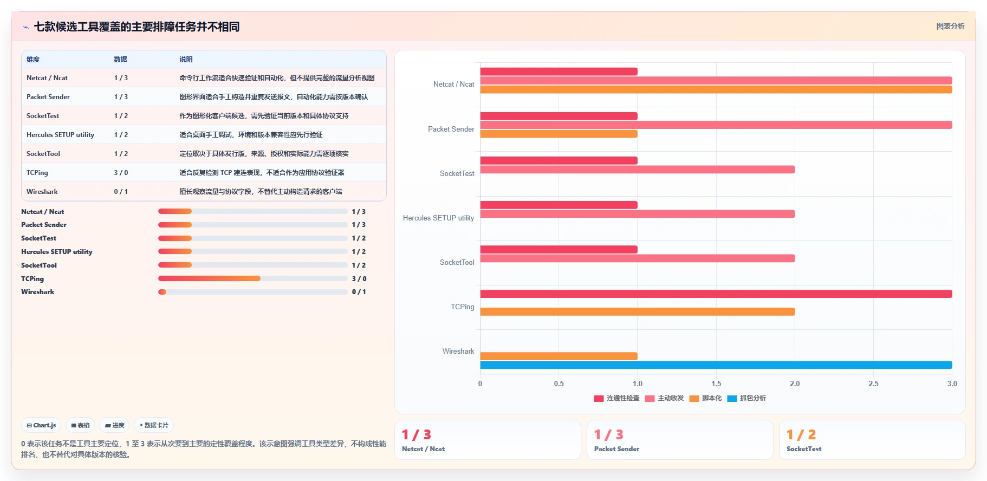
Task: Click the orange TCPing 脚本化 chart bar
Action: click(x=638, y=311)
